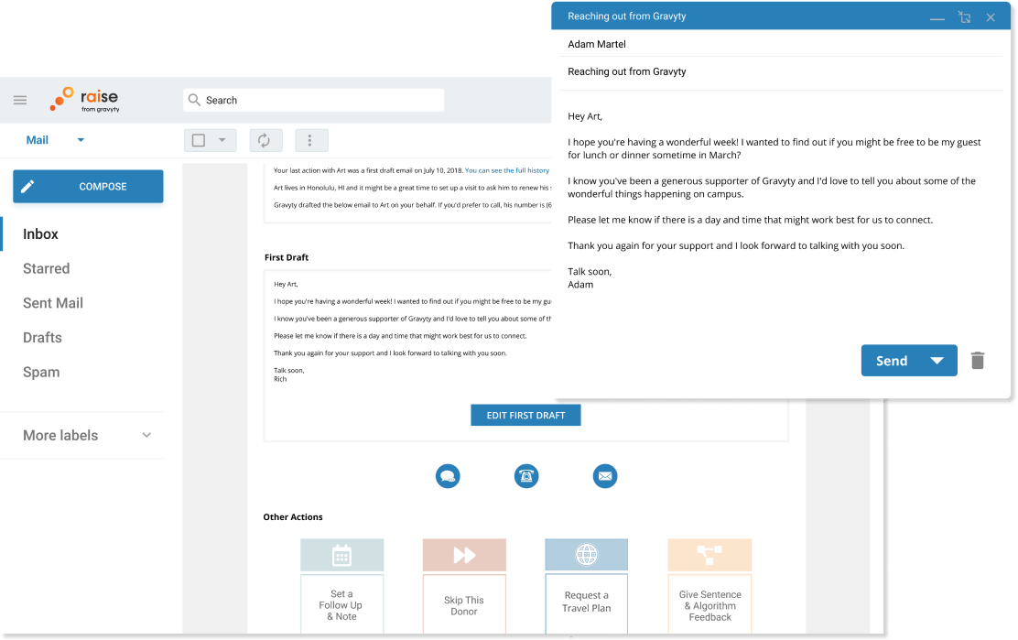Open the select checkbox dropdown arrow
Viewport: 1018px width, 640px height.
[x=222, y=140]
